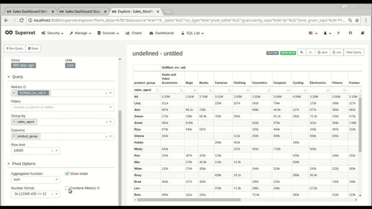The width and height of the screenshot is (372, 209).
Task: Open the Row limit dropdown
Action: point(56,151)
